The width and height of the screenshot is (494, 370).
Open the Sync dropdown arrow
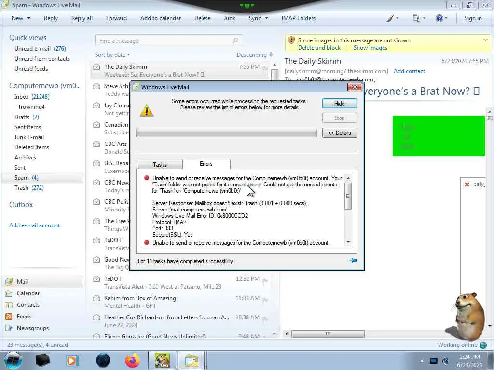point(266,18)
